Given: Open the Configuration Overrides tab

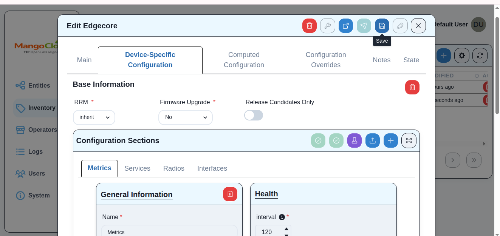Looking at the screenshot, I should click(x=325, y=60).
